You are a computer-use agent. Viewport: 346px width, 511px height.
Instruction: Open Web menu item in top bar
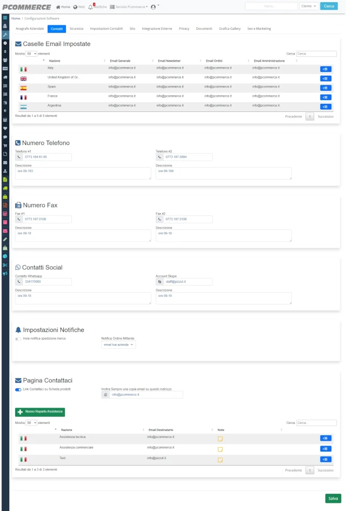click(x=79, y=7)
